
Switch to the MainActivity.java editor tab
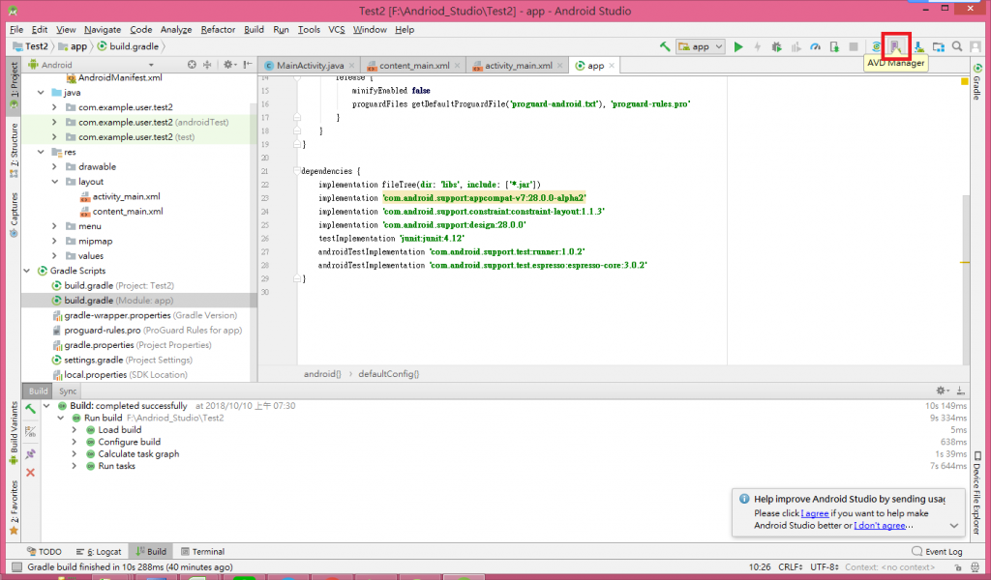pyautogui.click(x=309, y=66)
